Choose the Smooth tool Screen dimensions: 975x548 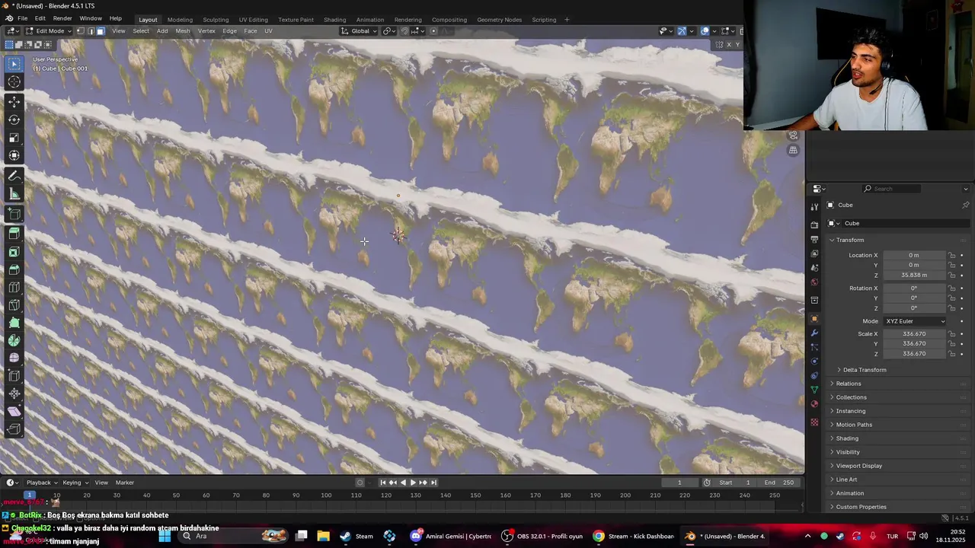click(14, 358)
